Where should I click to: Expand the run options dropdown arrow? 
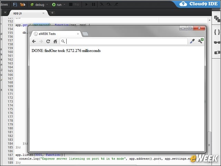[65, 4]
